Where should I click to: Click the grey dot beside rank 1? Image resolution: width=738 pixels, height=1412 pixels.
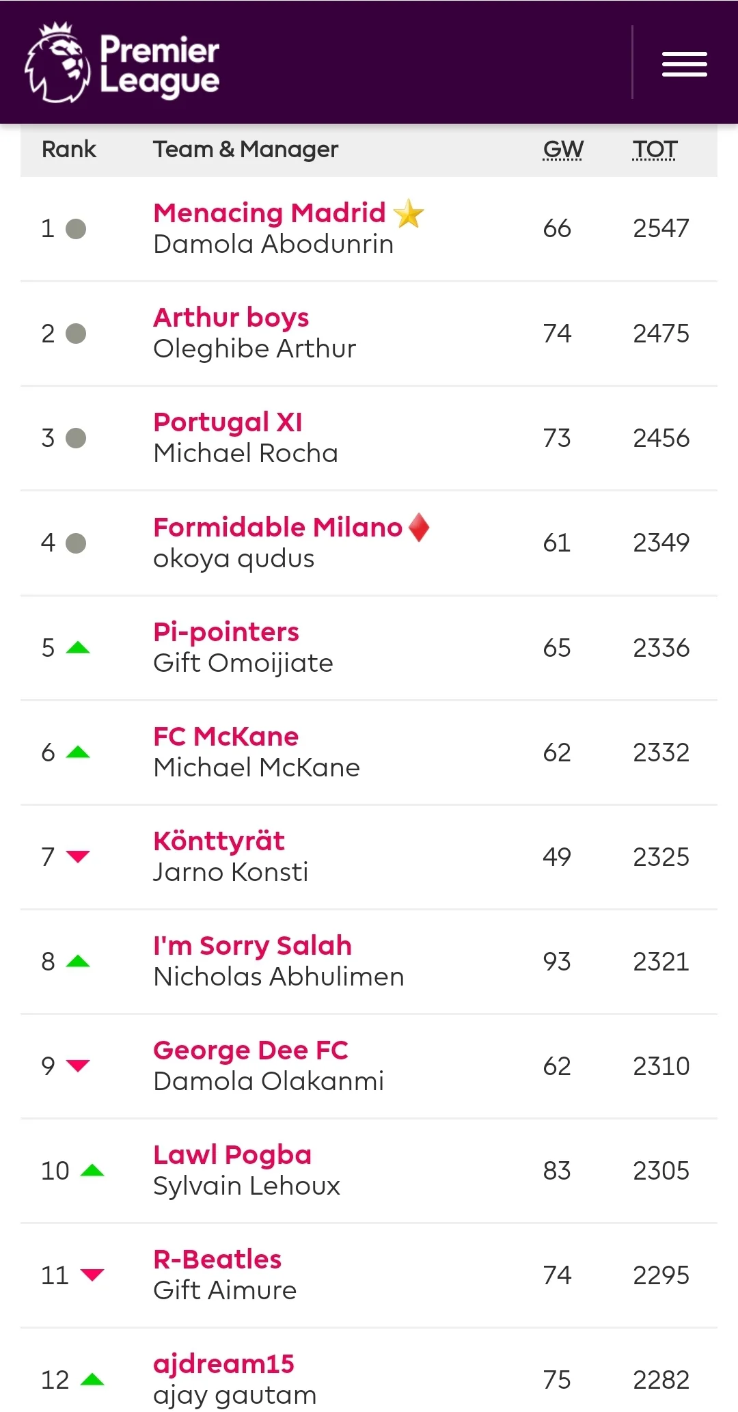click(x=77, y=229)
